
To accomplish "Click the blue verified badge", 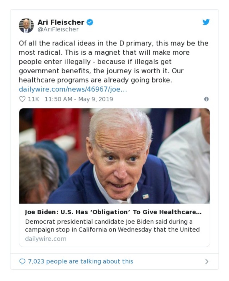I will coord(90,22).
